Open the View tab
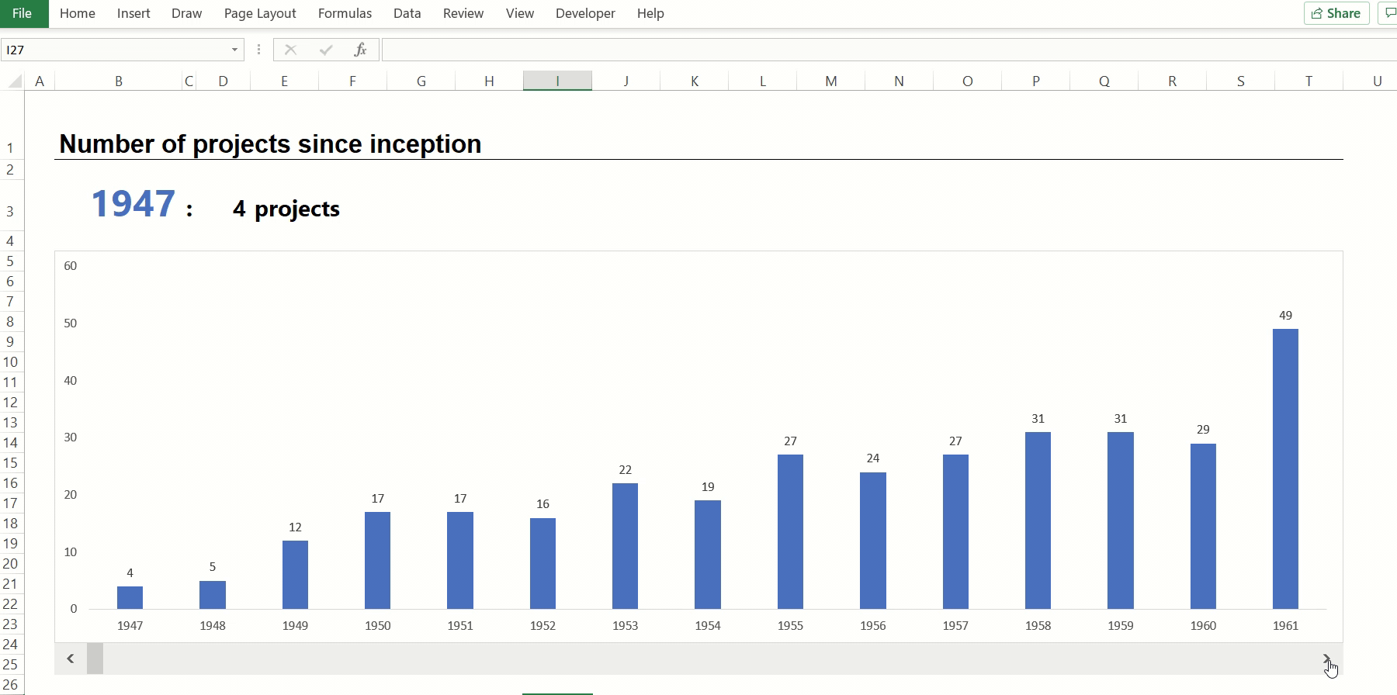 (519, 13)
